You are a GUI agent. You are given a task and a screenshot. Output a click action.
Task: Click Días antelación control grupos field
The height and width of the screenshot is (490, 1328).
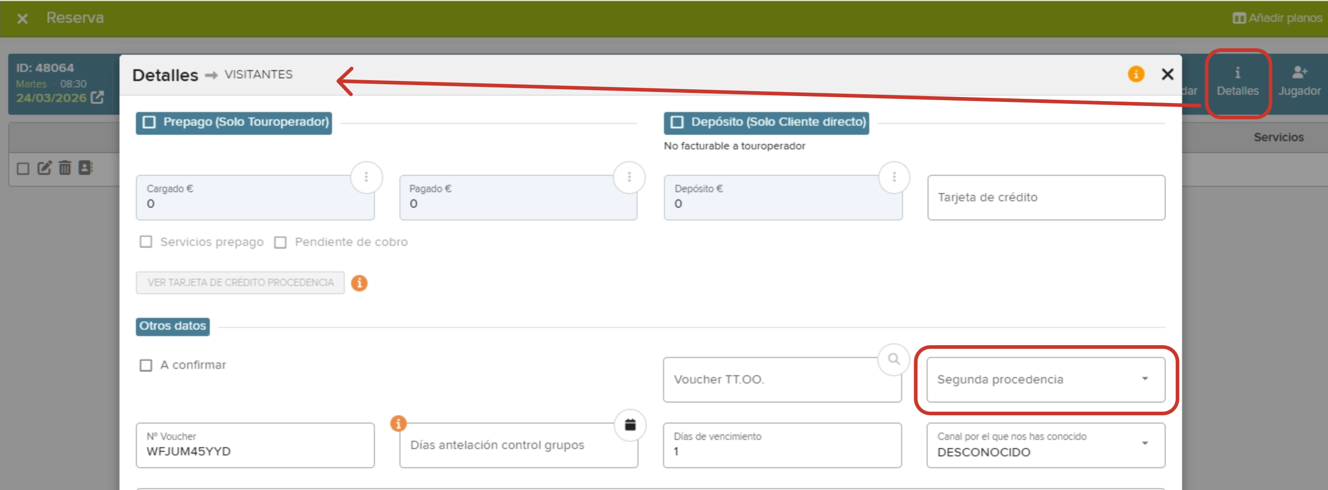pyautogui.click(x=519, y=445)
